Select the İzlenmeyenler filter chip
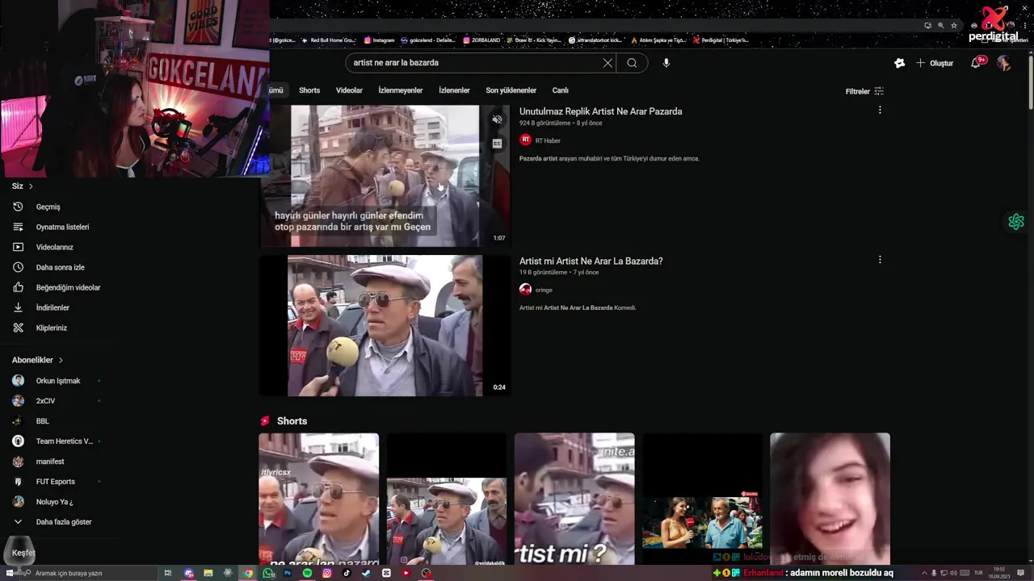This screenshot has width=1034, height=581. pyautogui.click(x=401, y=90)
